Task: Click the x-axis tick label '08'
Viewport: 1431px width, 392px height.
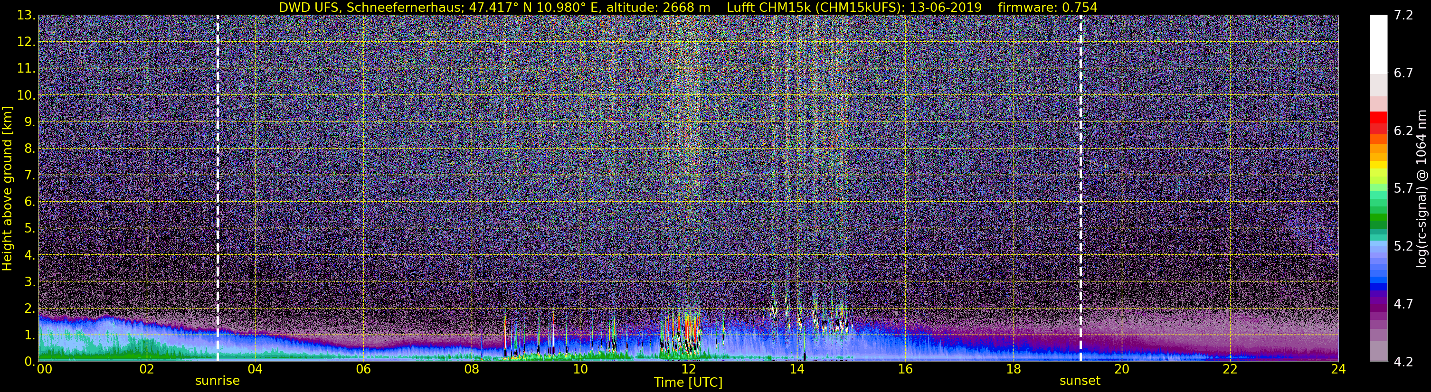Action: [x=471, y=369]
